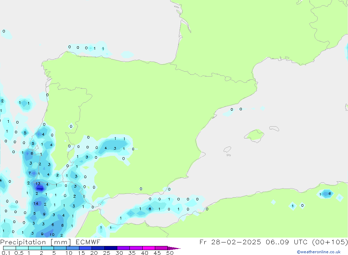Click the '25' legend scale label

pos(106,253)
